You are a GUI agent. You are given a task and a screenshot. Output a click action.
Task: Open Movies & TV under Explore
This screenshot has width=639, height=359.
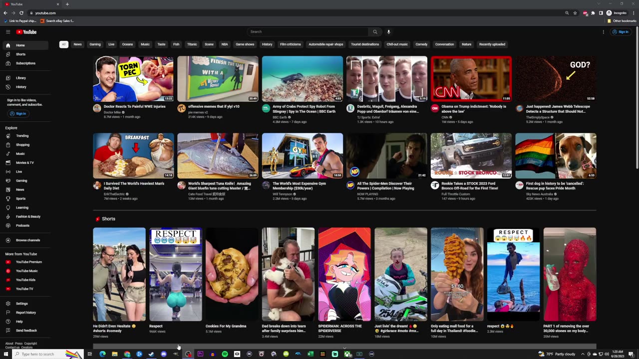click(x=24, y=163)
